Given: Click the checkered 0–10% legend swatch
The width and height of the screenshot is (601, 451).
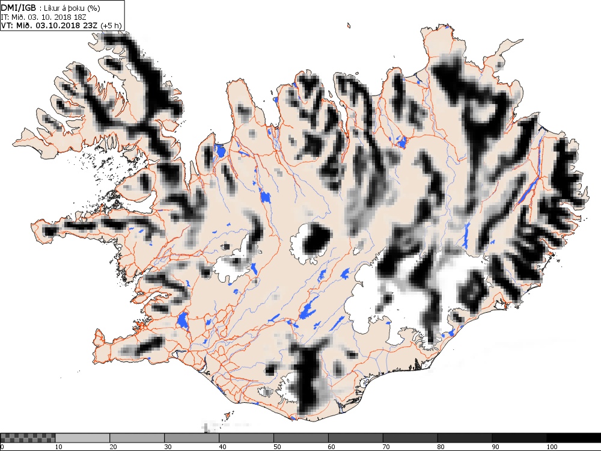Looking at the screenshot, I should [28, 438].
